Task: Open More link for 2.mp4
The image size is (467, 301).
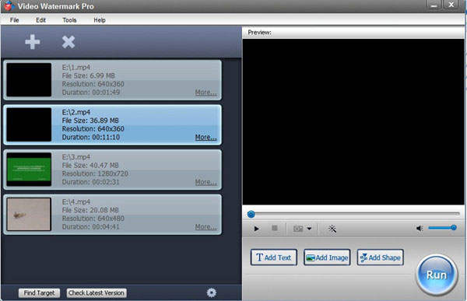Action: pos(205,137)
